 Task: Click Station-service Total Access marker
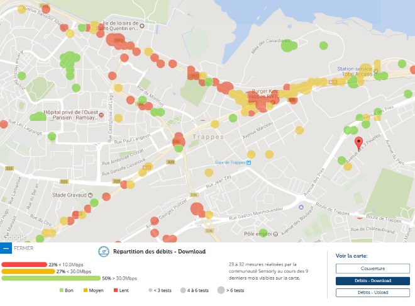click(x=376, y=71)
